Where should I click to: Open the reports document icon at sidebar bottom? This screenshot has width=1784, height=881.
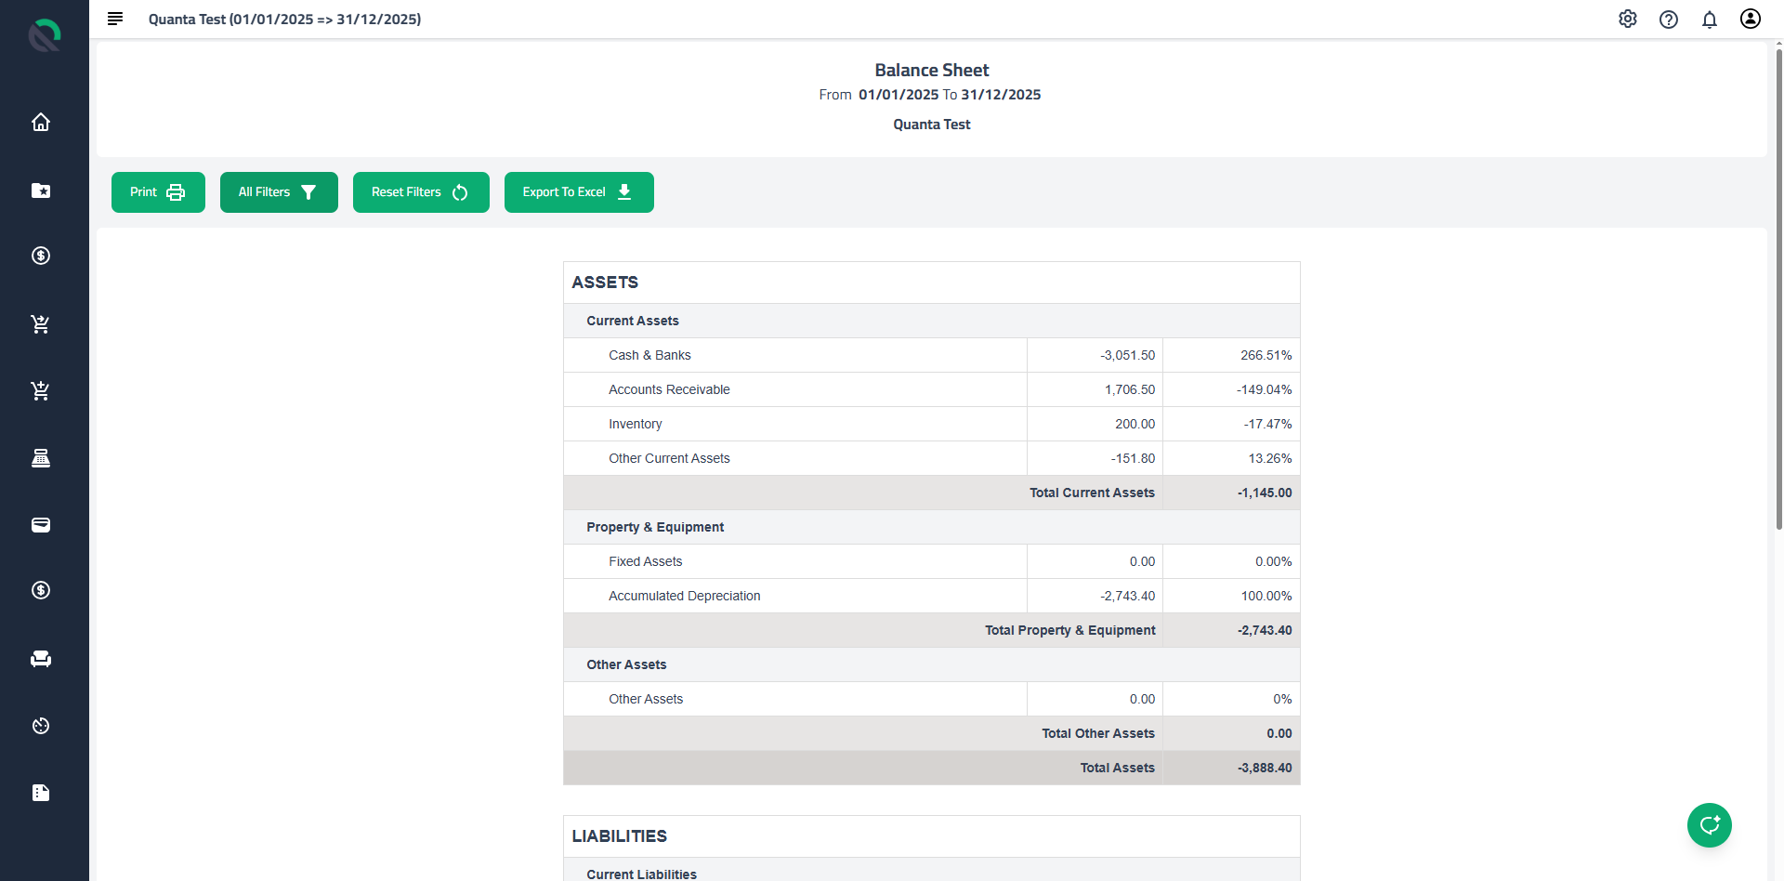coord(41,793)
